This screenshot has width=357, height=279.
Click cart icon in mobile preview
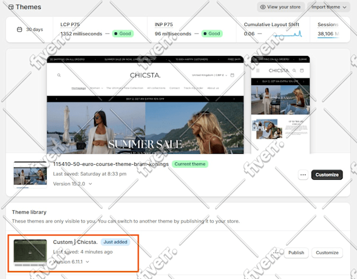[302, 71]
